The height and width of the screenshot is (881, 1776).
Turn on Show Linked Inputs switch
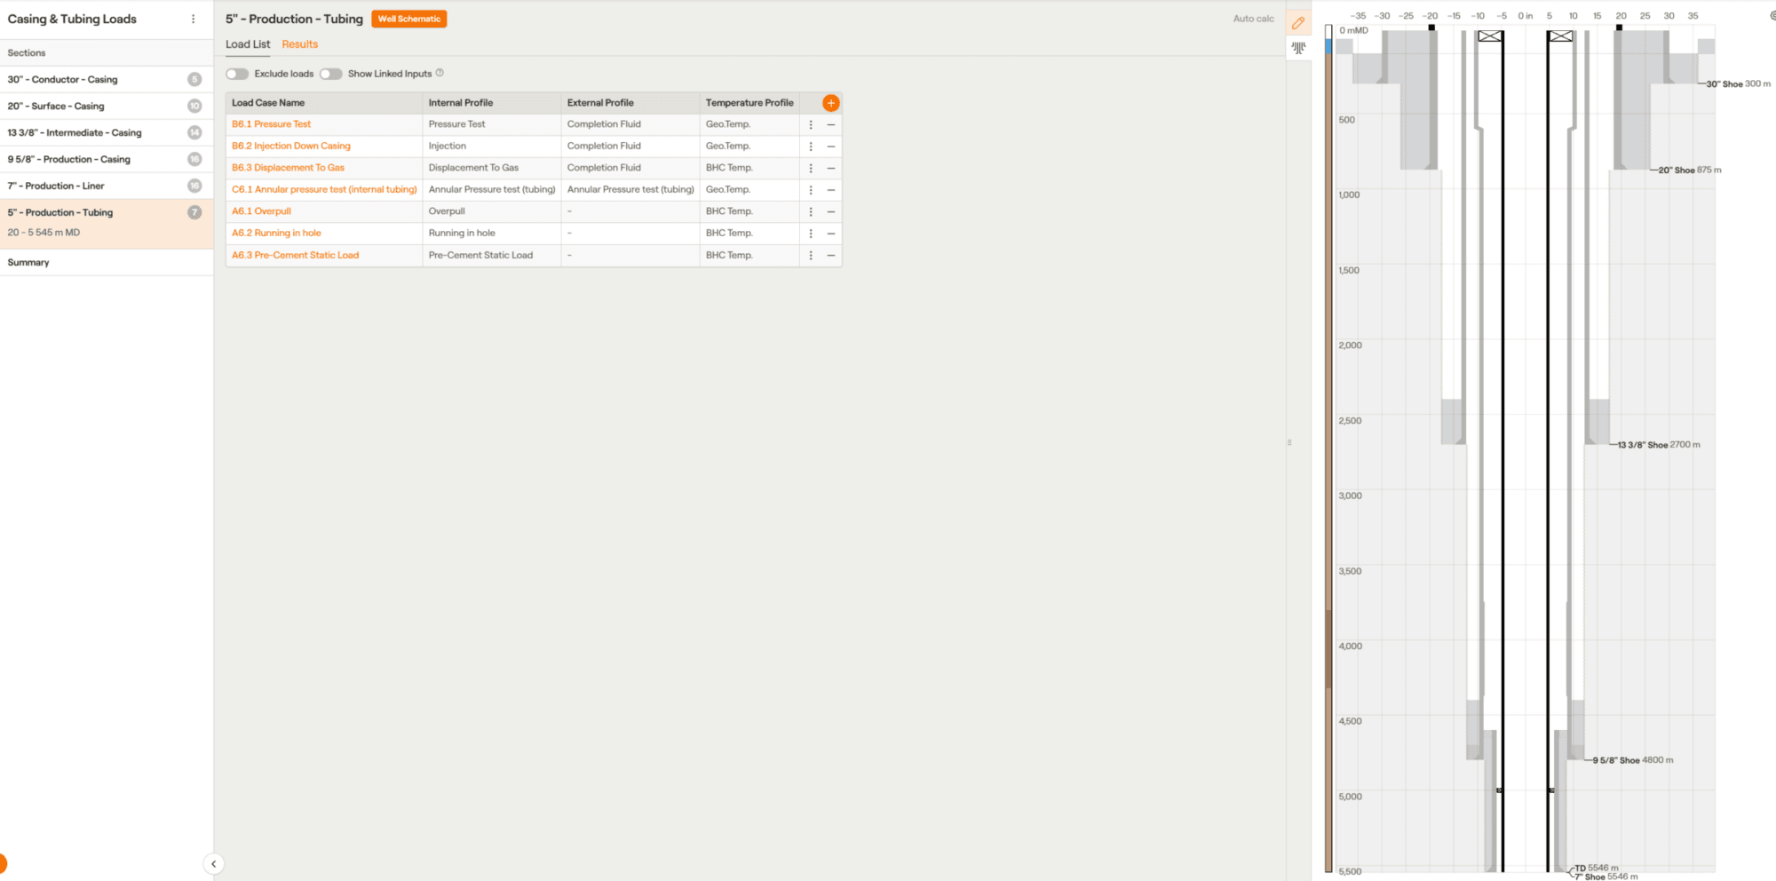coord(331,74)
